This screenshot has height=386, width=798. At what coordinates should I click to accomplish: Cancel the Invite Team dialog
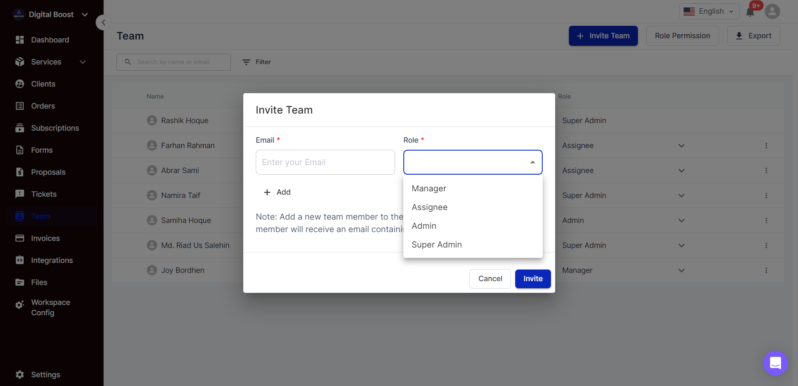pyautogui.click(x=490, y=279)
